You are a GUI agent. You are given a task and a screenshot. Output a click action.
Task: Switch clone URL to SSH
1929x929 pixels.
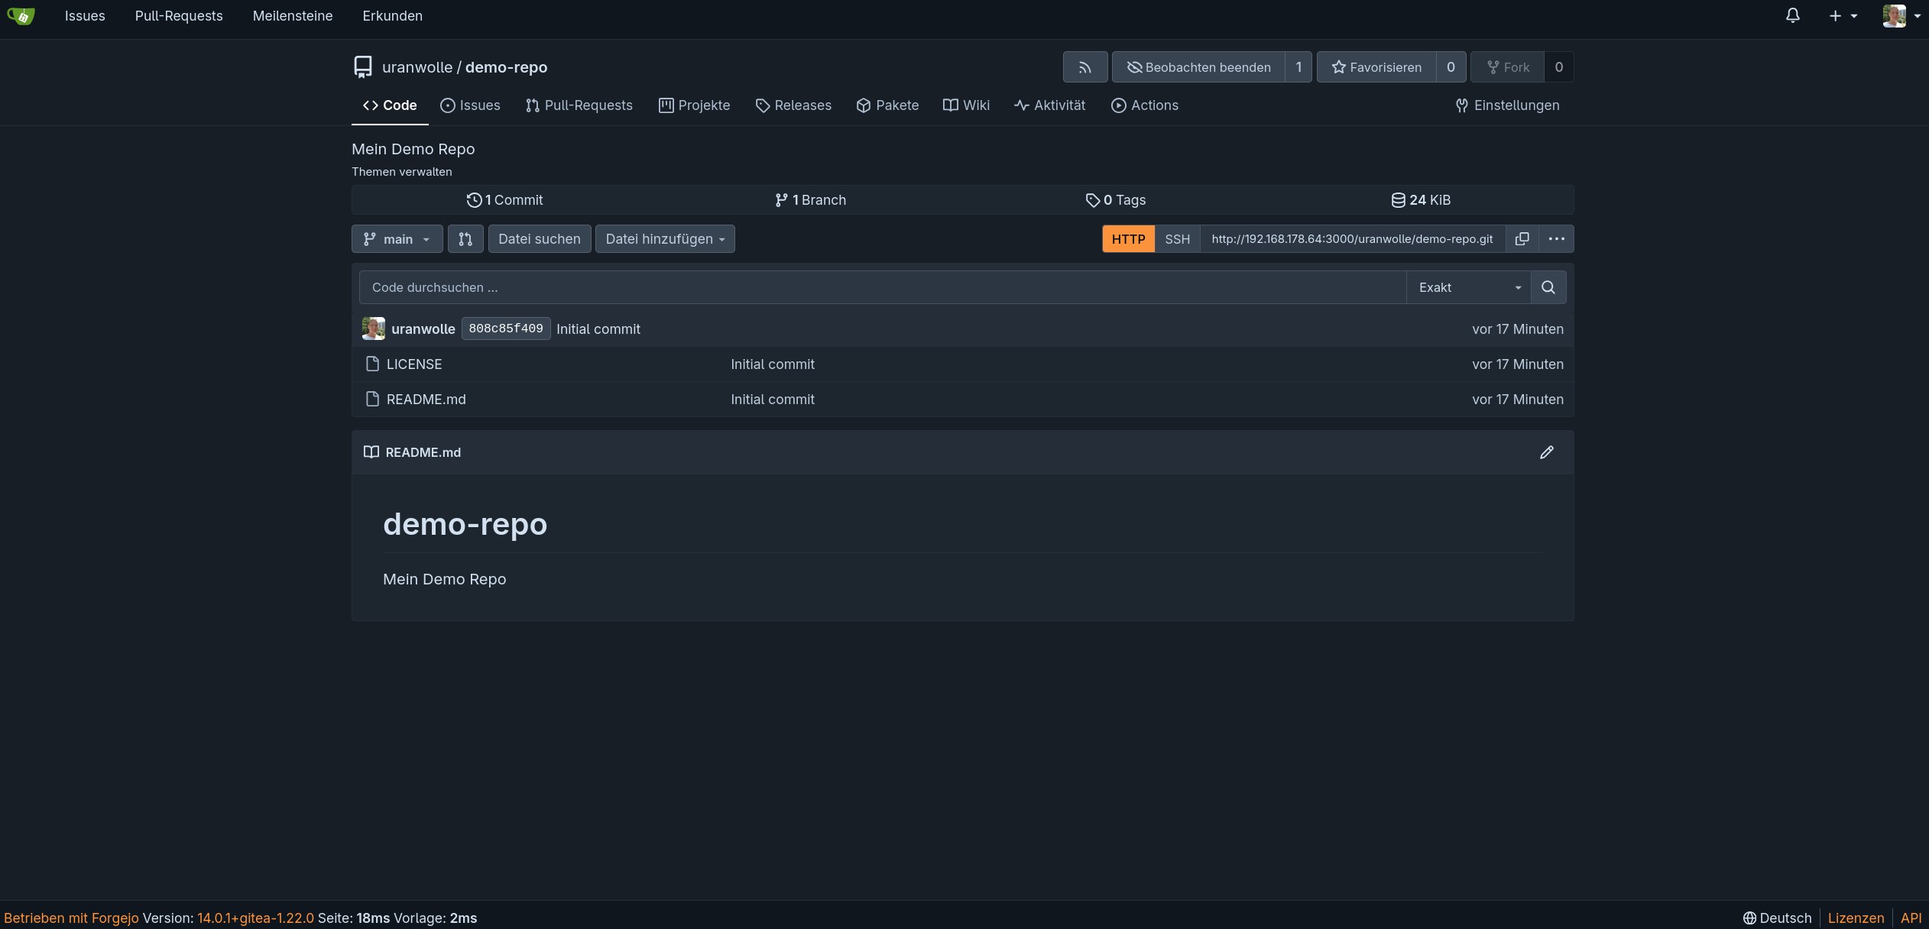pos(1177,238)
